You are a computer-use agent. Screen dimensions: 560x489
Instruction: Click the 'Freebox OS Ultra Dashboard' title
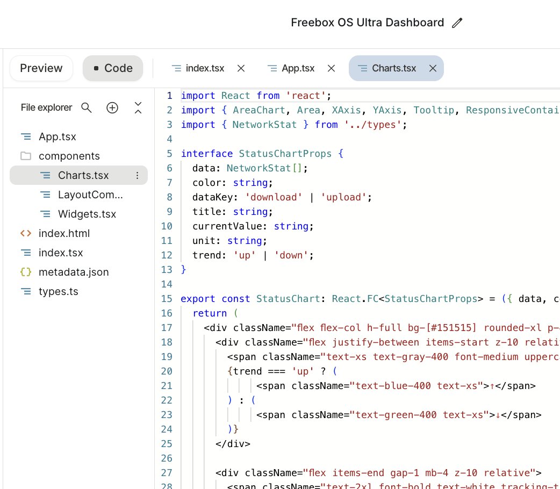[x=367, y=23]
